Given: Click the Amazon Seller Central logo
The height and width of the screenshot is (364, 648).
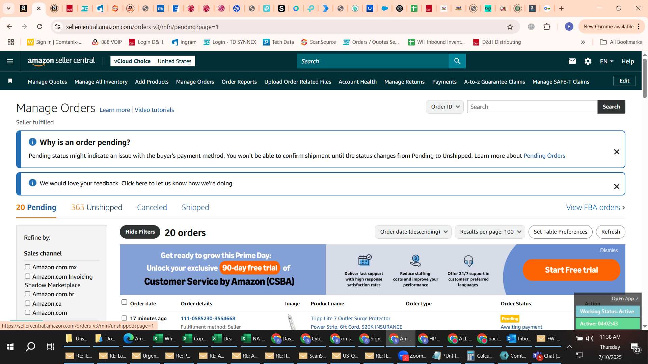Looking at the screenshot, I should 61,61.
